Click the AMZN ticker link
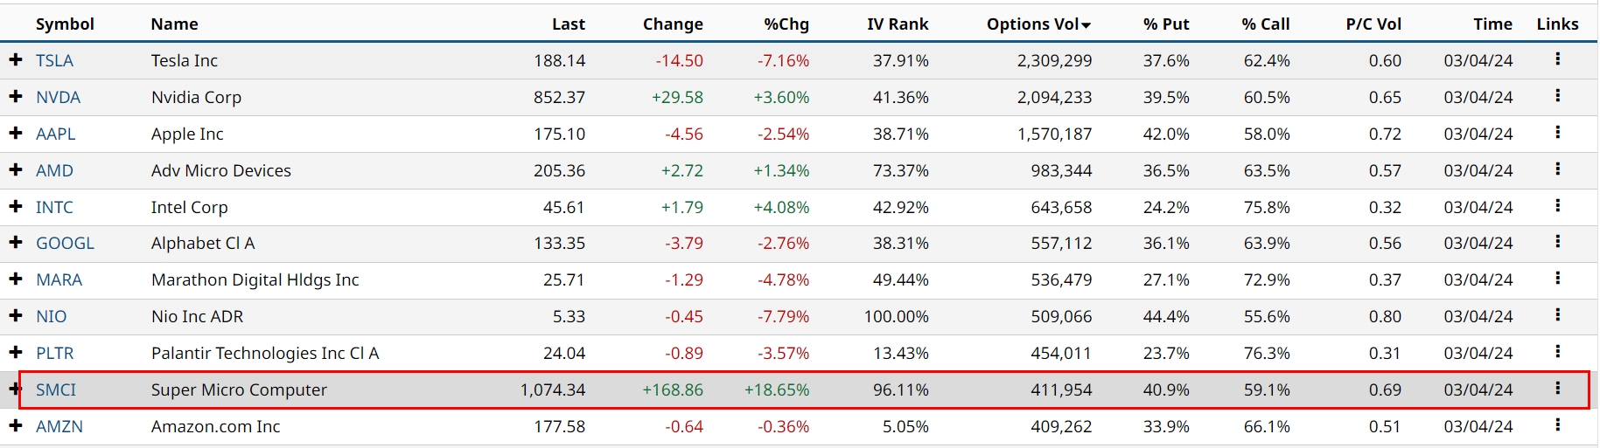The height and width of the screenshot is (448, 1600). point(59,426)
